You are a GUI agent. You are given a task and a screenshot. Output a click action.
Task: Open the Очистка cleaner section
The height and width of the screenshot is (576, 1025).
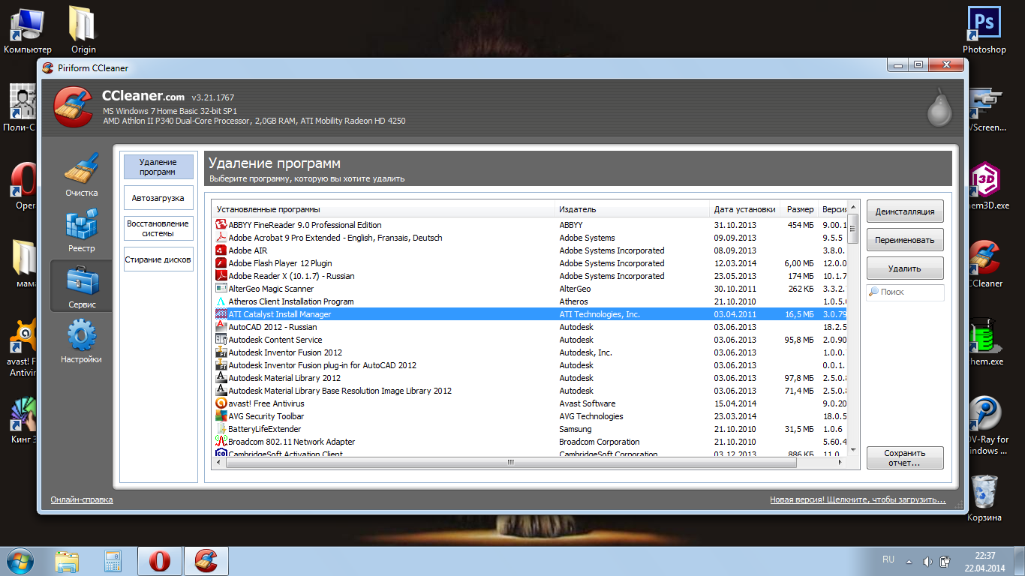81,175
